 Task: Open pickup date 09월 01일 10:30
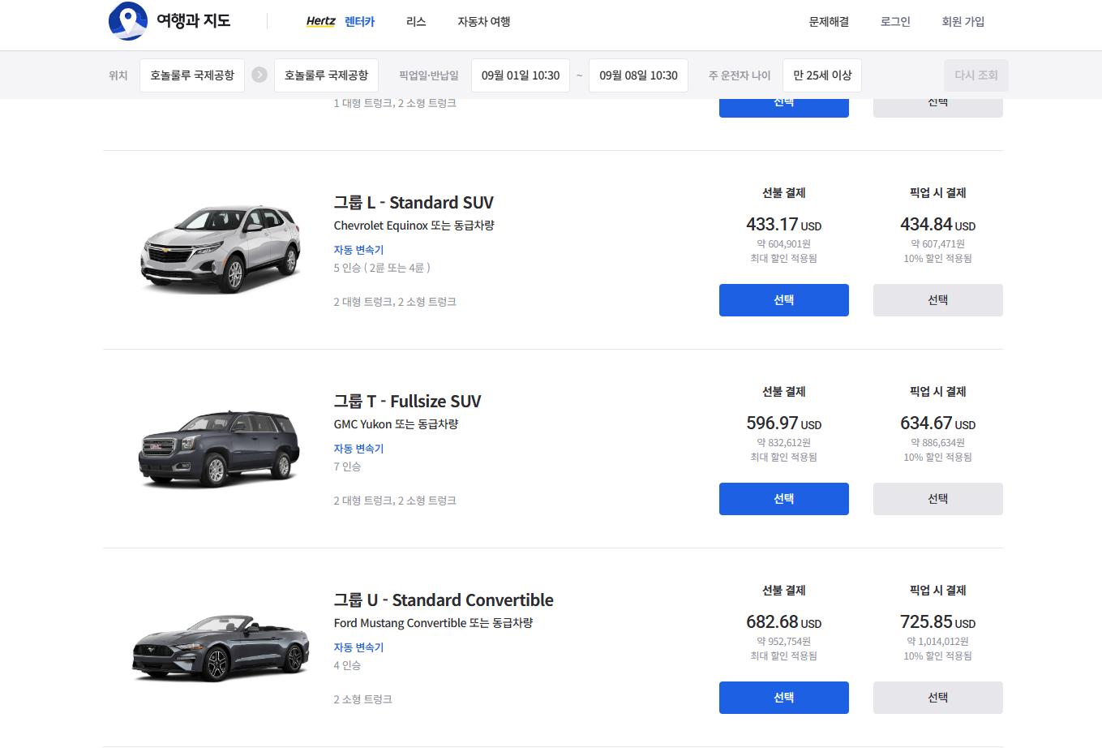point(521,75)
